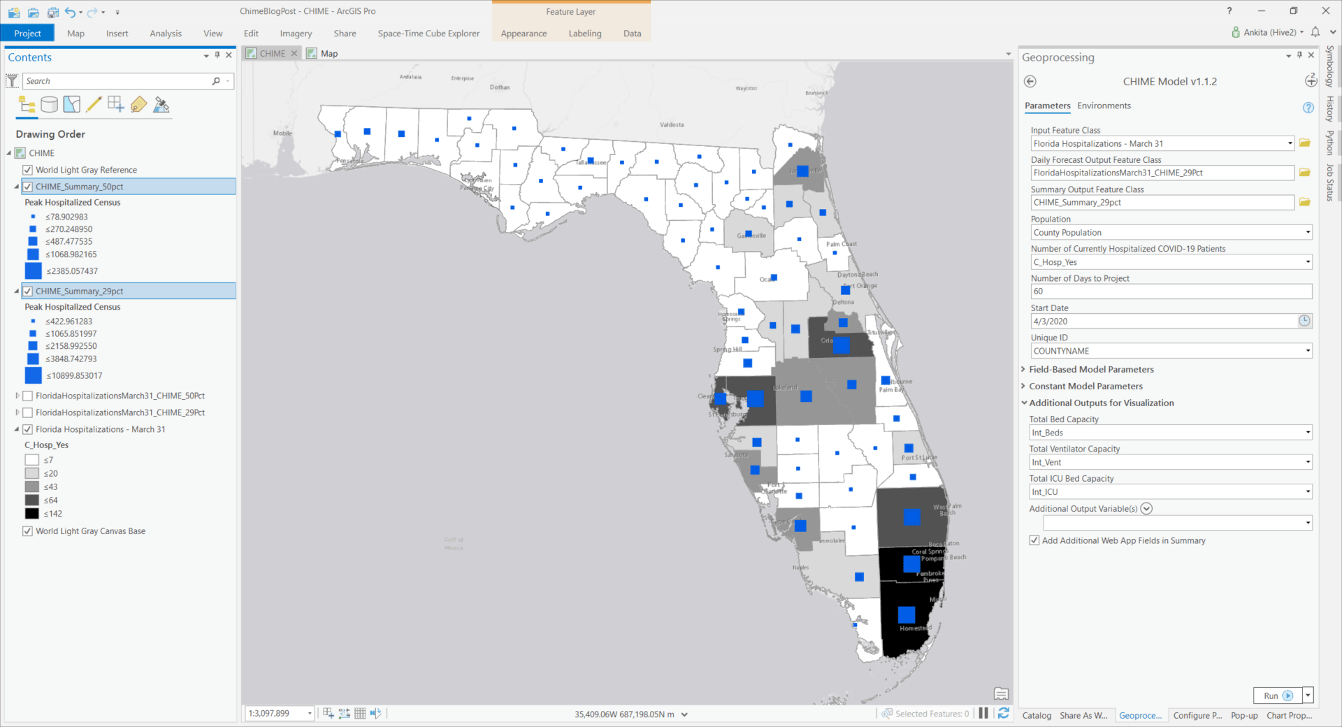This screenshot has width=1342, height=727.
Task: Run the CHIME Model tool
Action: tap(1278, 696)
